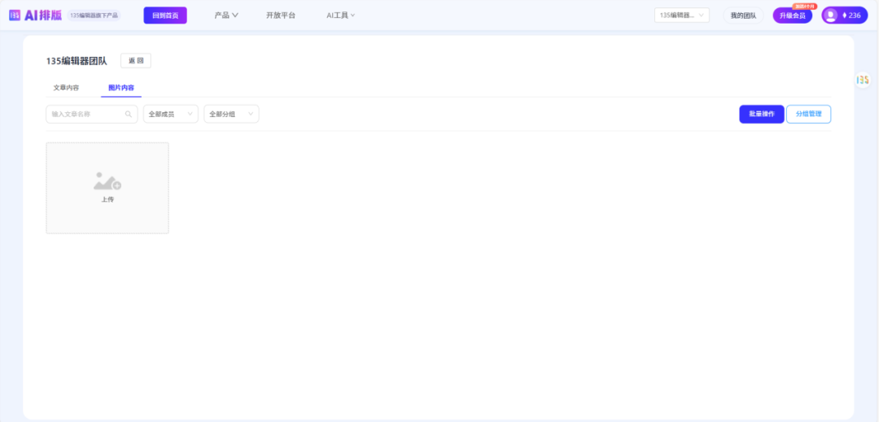879x422 pixels.
Task: Go back with 回到首页 button
Action: (x=165, y=15)
